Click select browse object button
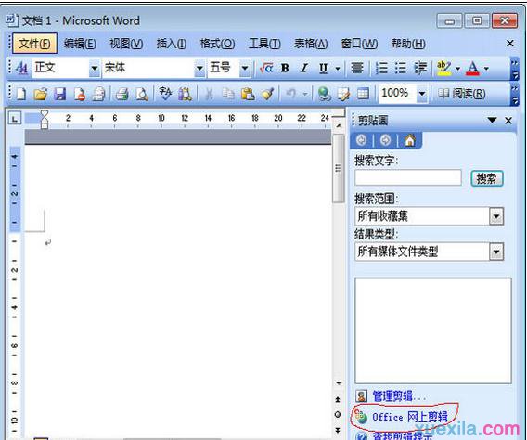Viewport: 527px width, 440px height. pos(338,415)
